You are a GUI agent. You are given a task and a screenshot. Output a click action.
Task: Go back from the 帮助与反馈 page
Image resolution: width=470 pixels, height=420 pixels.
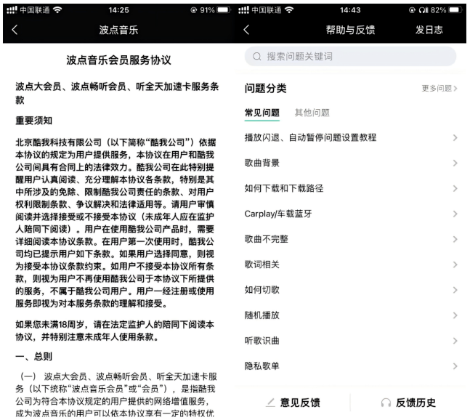pyautogui.click(x=246, y=30)
